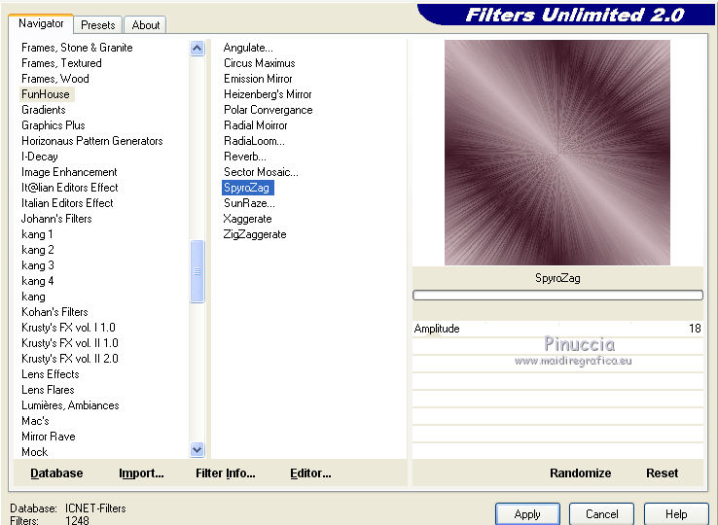The image size is (718, 525).
Task: Select the I-Decay category
Action: click(x=39, y=157)
